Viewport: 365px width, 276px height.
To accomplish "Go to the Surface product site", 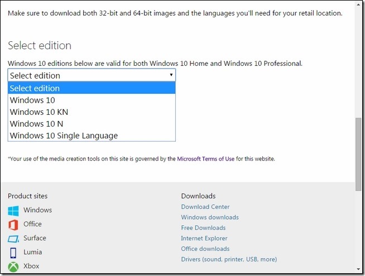I will click(35, 238).
